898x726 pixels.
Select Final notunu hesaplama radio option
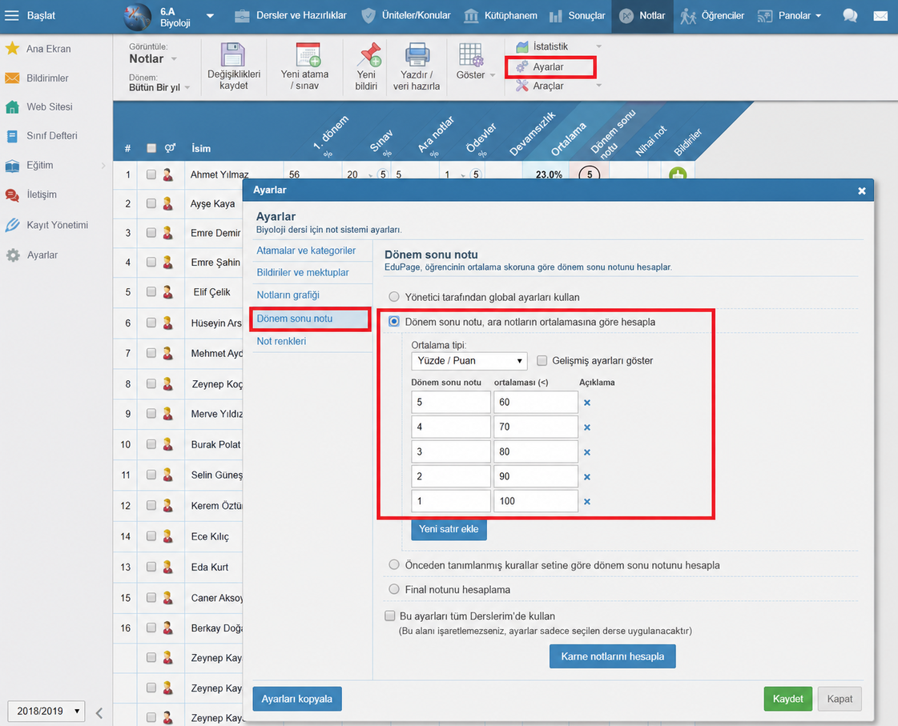[x=394, y=589]
